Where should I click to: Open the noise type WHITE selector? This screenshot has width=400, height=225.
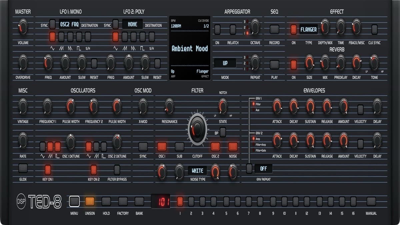tap(197, 171)
